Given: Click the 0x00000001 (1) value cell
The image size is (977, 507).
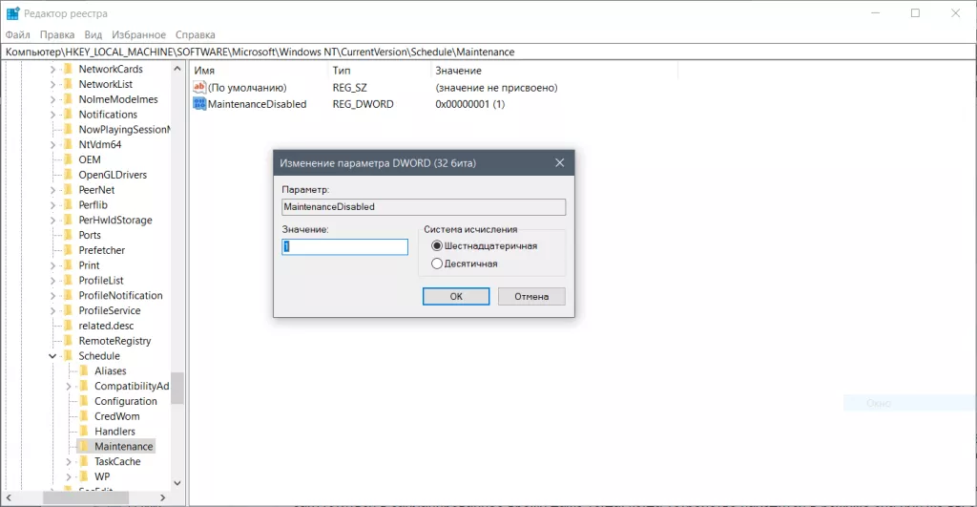Looking at the screenshot, I should [469, 104].
